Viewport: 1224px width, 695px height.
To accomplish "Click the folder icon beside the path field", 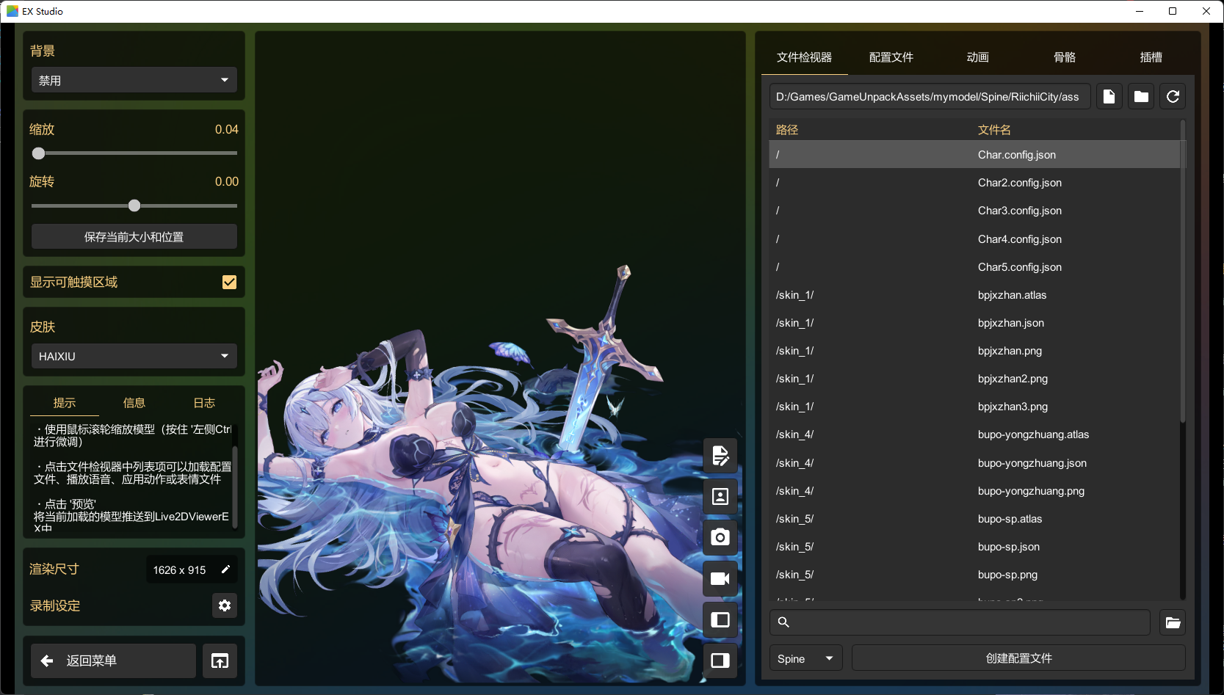I will [x=1141, y=97].
